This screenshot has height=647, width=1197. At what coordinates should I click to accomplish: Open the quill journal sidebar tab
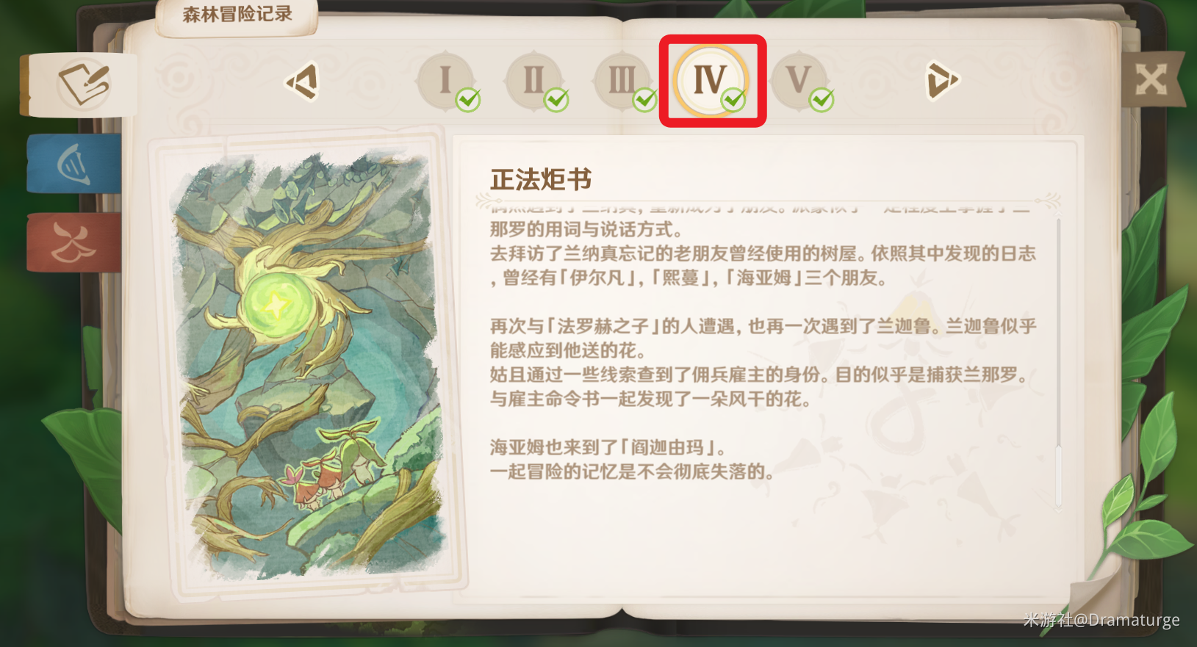[79, 84]
